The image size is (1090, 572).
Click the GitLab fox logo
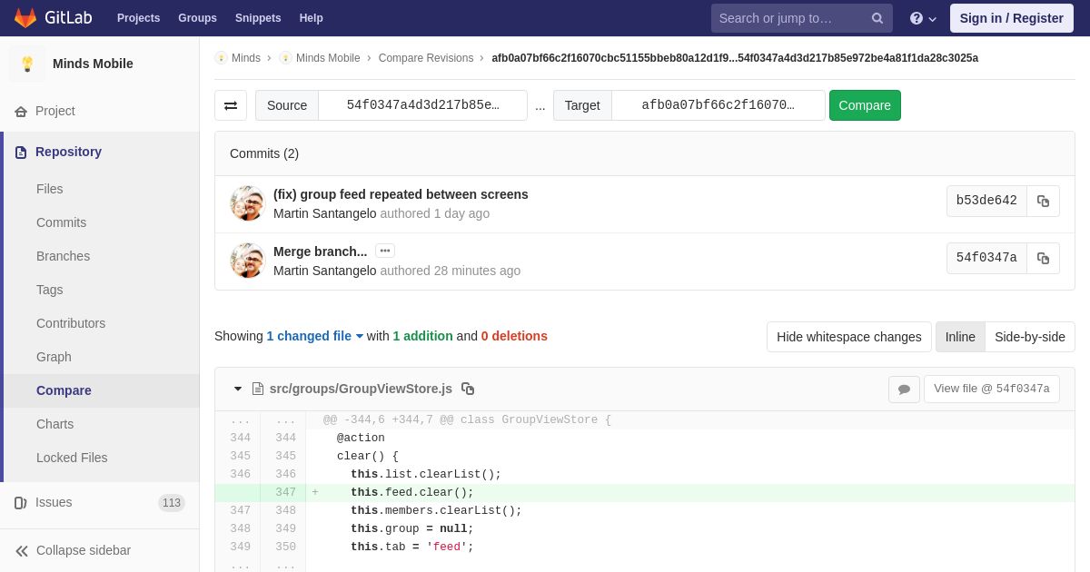pyautogui.click(x=25, y=18)
